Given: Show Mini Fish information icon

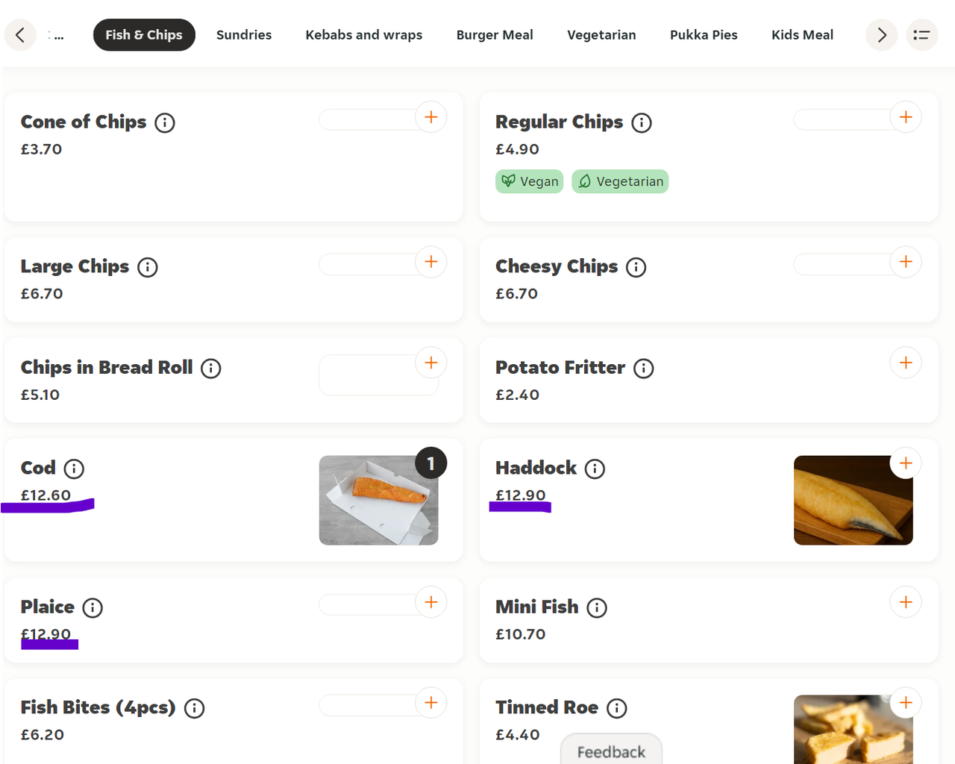Looking at the screenshot, I should tap(597, 608).
